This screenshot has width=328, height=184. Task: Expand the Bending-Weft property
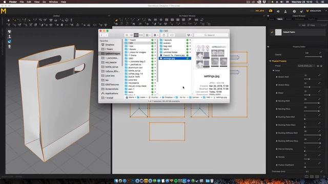[277, 101]
